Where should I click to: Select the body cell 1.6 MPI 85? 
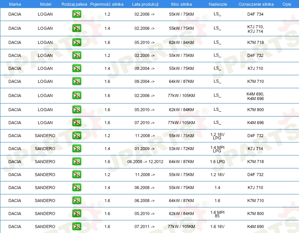tap(218, 214)
